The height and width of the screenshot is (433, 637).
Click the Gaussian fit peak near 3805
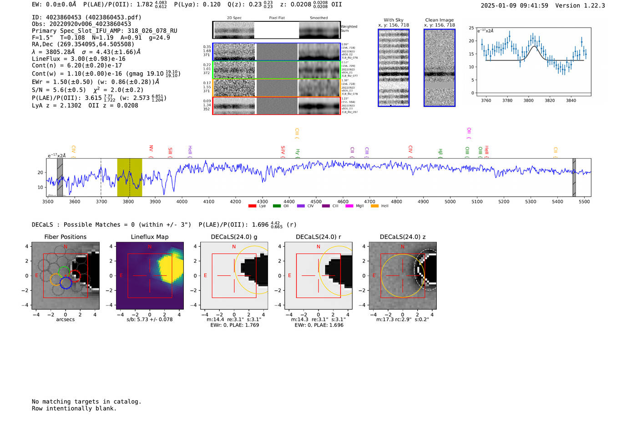(x=534, y=46)
